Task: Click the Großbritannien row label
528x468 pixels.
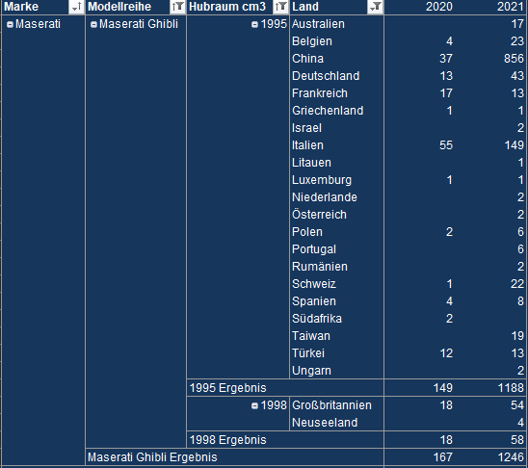Action: coord(331,405)
